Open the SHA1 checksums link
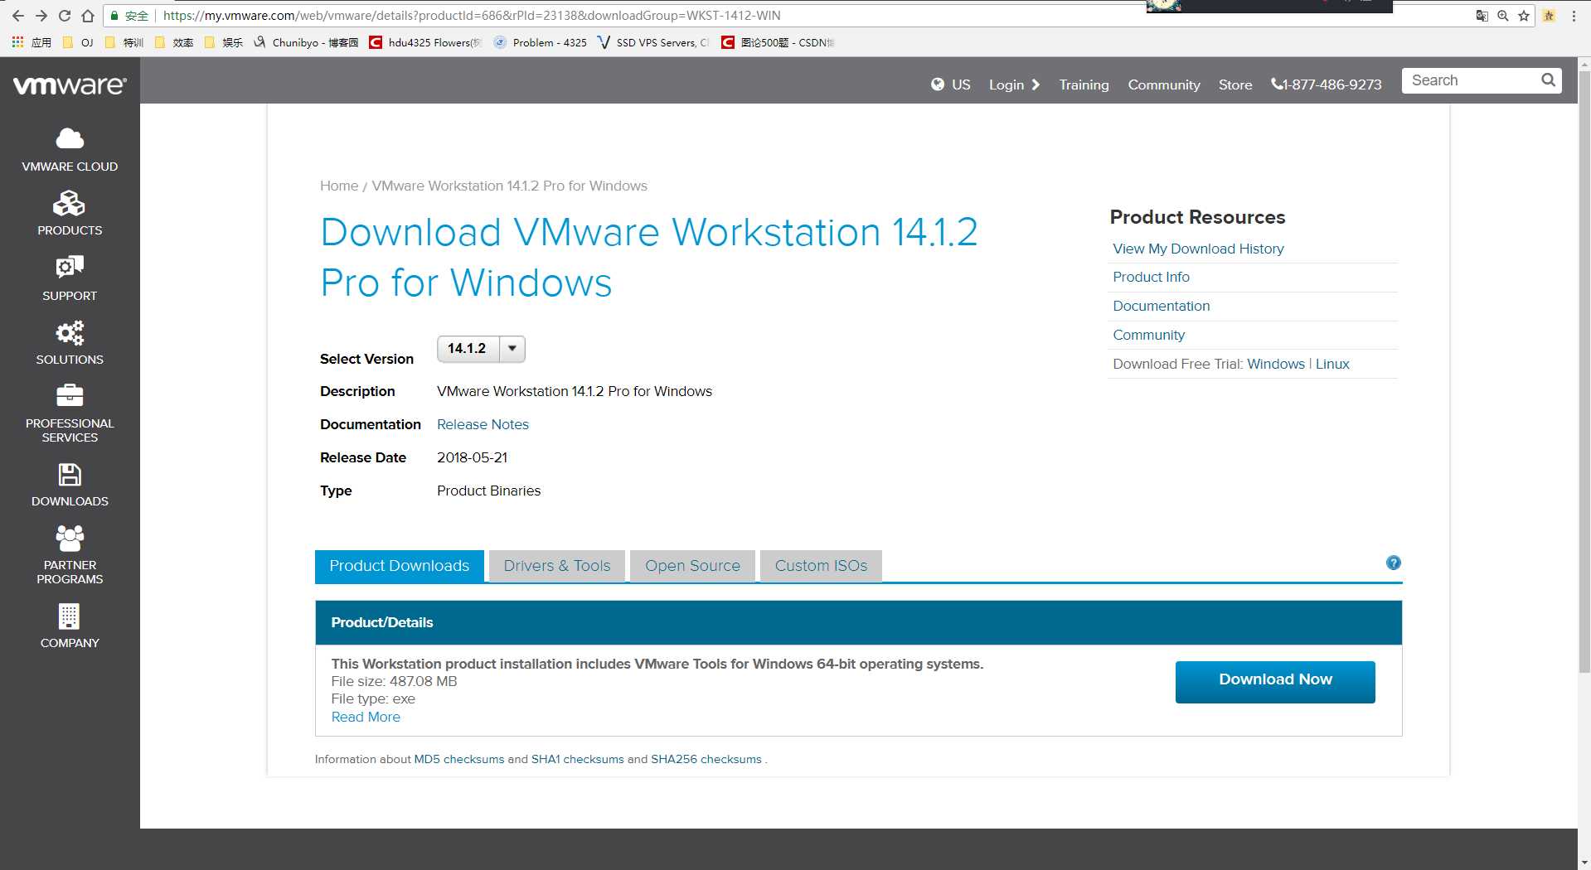The image size is (1591, 870). (577, 759)
